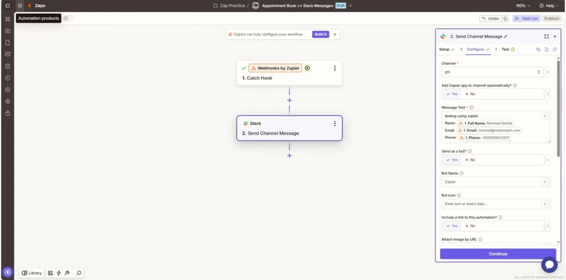Go to the Zapier home icon
The height and width of the screenshot is (280, 566).
8,6
